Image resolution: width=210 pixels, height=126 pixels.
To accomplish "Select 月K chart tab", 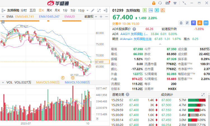I will tap(57, 10).
